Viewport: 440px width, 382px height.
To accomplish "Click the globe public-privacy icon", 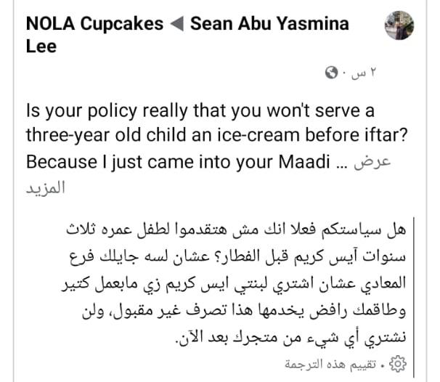I will 333,73.
